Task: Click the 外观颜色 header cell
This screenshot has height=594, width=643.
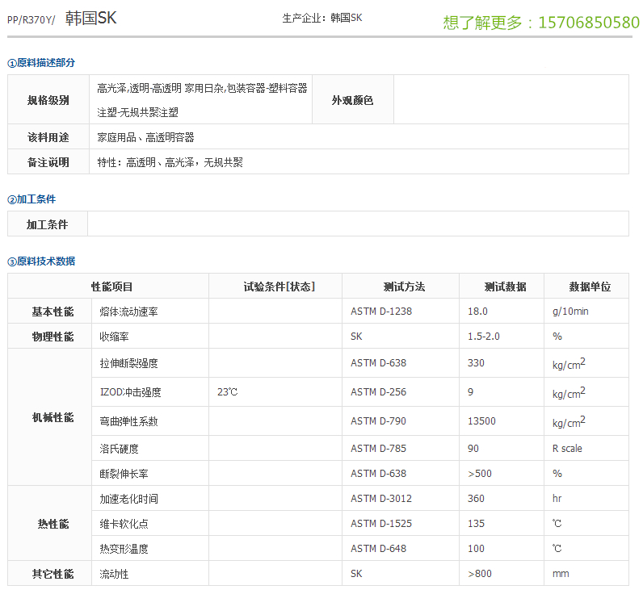Action: (x=353, y=99)
